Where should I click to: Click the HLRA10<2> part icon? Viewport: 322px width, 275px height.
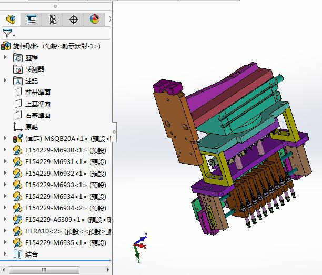18,231
